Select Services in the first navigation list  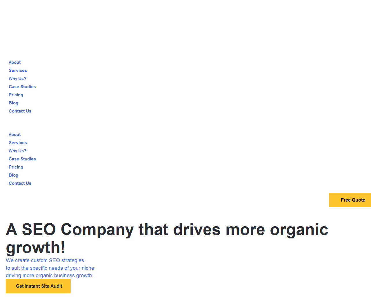[18, 70]
